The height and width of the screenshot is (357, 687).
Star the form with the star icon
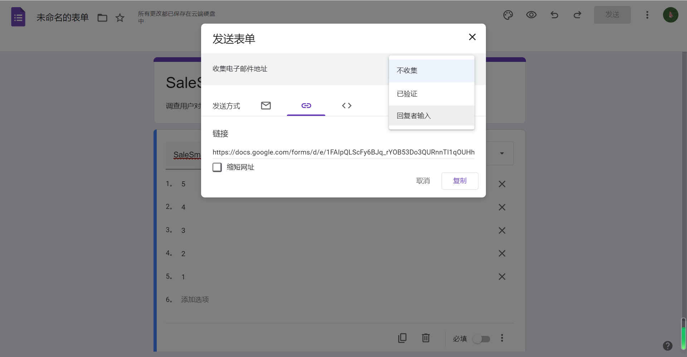click(x=120, y=18)
